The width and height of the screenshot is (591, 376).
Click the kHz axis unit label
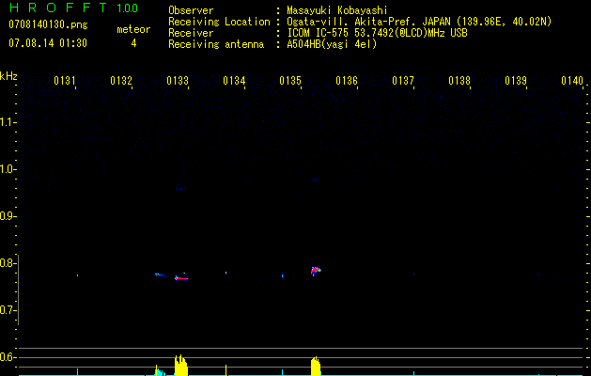[x=8, y=76]
